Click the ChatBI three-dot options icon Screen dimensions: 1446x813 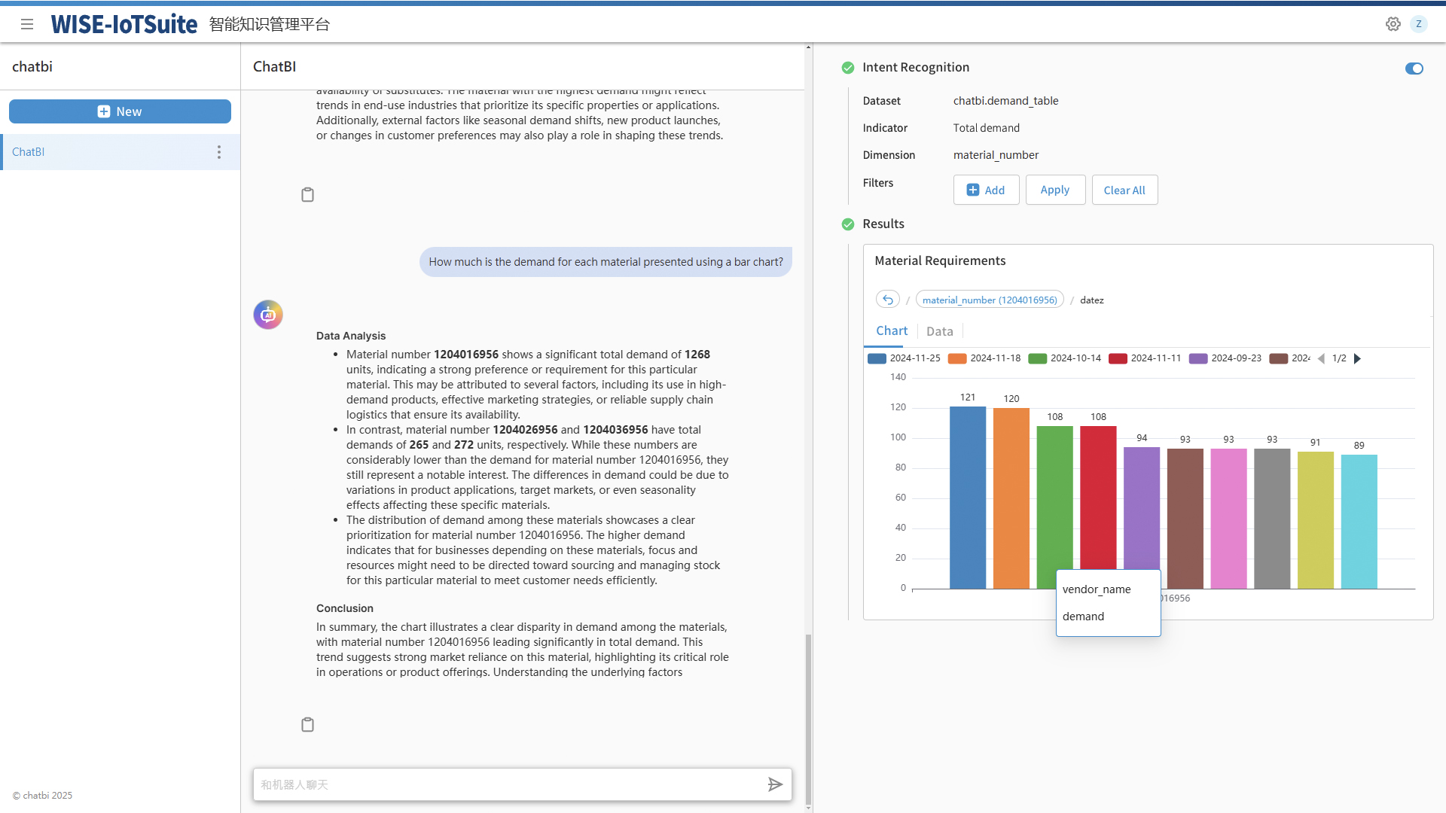(218, 151)
